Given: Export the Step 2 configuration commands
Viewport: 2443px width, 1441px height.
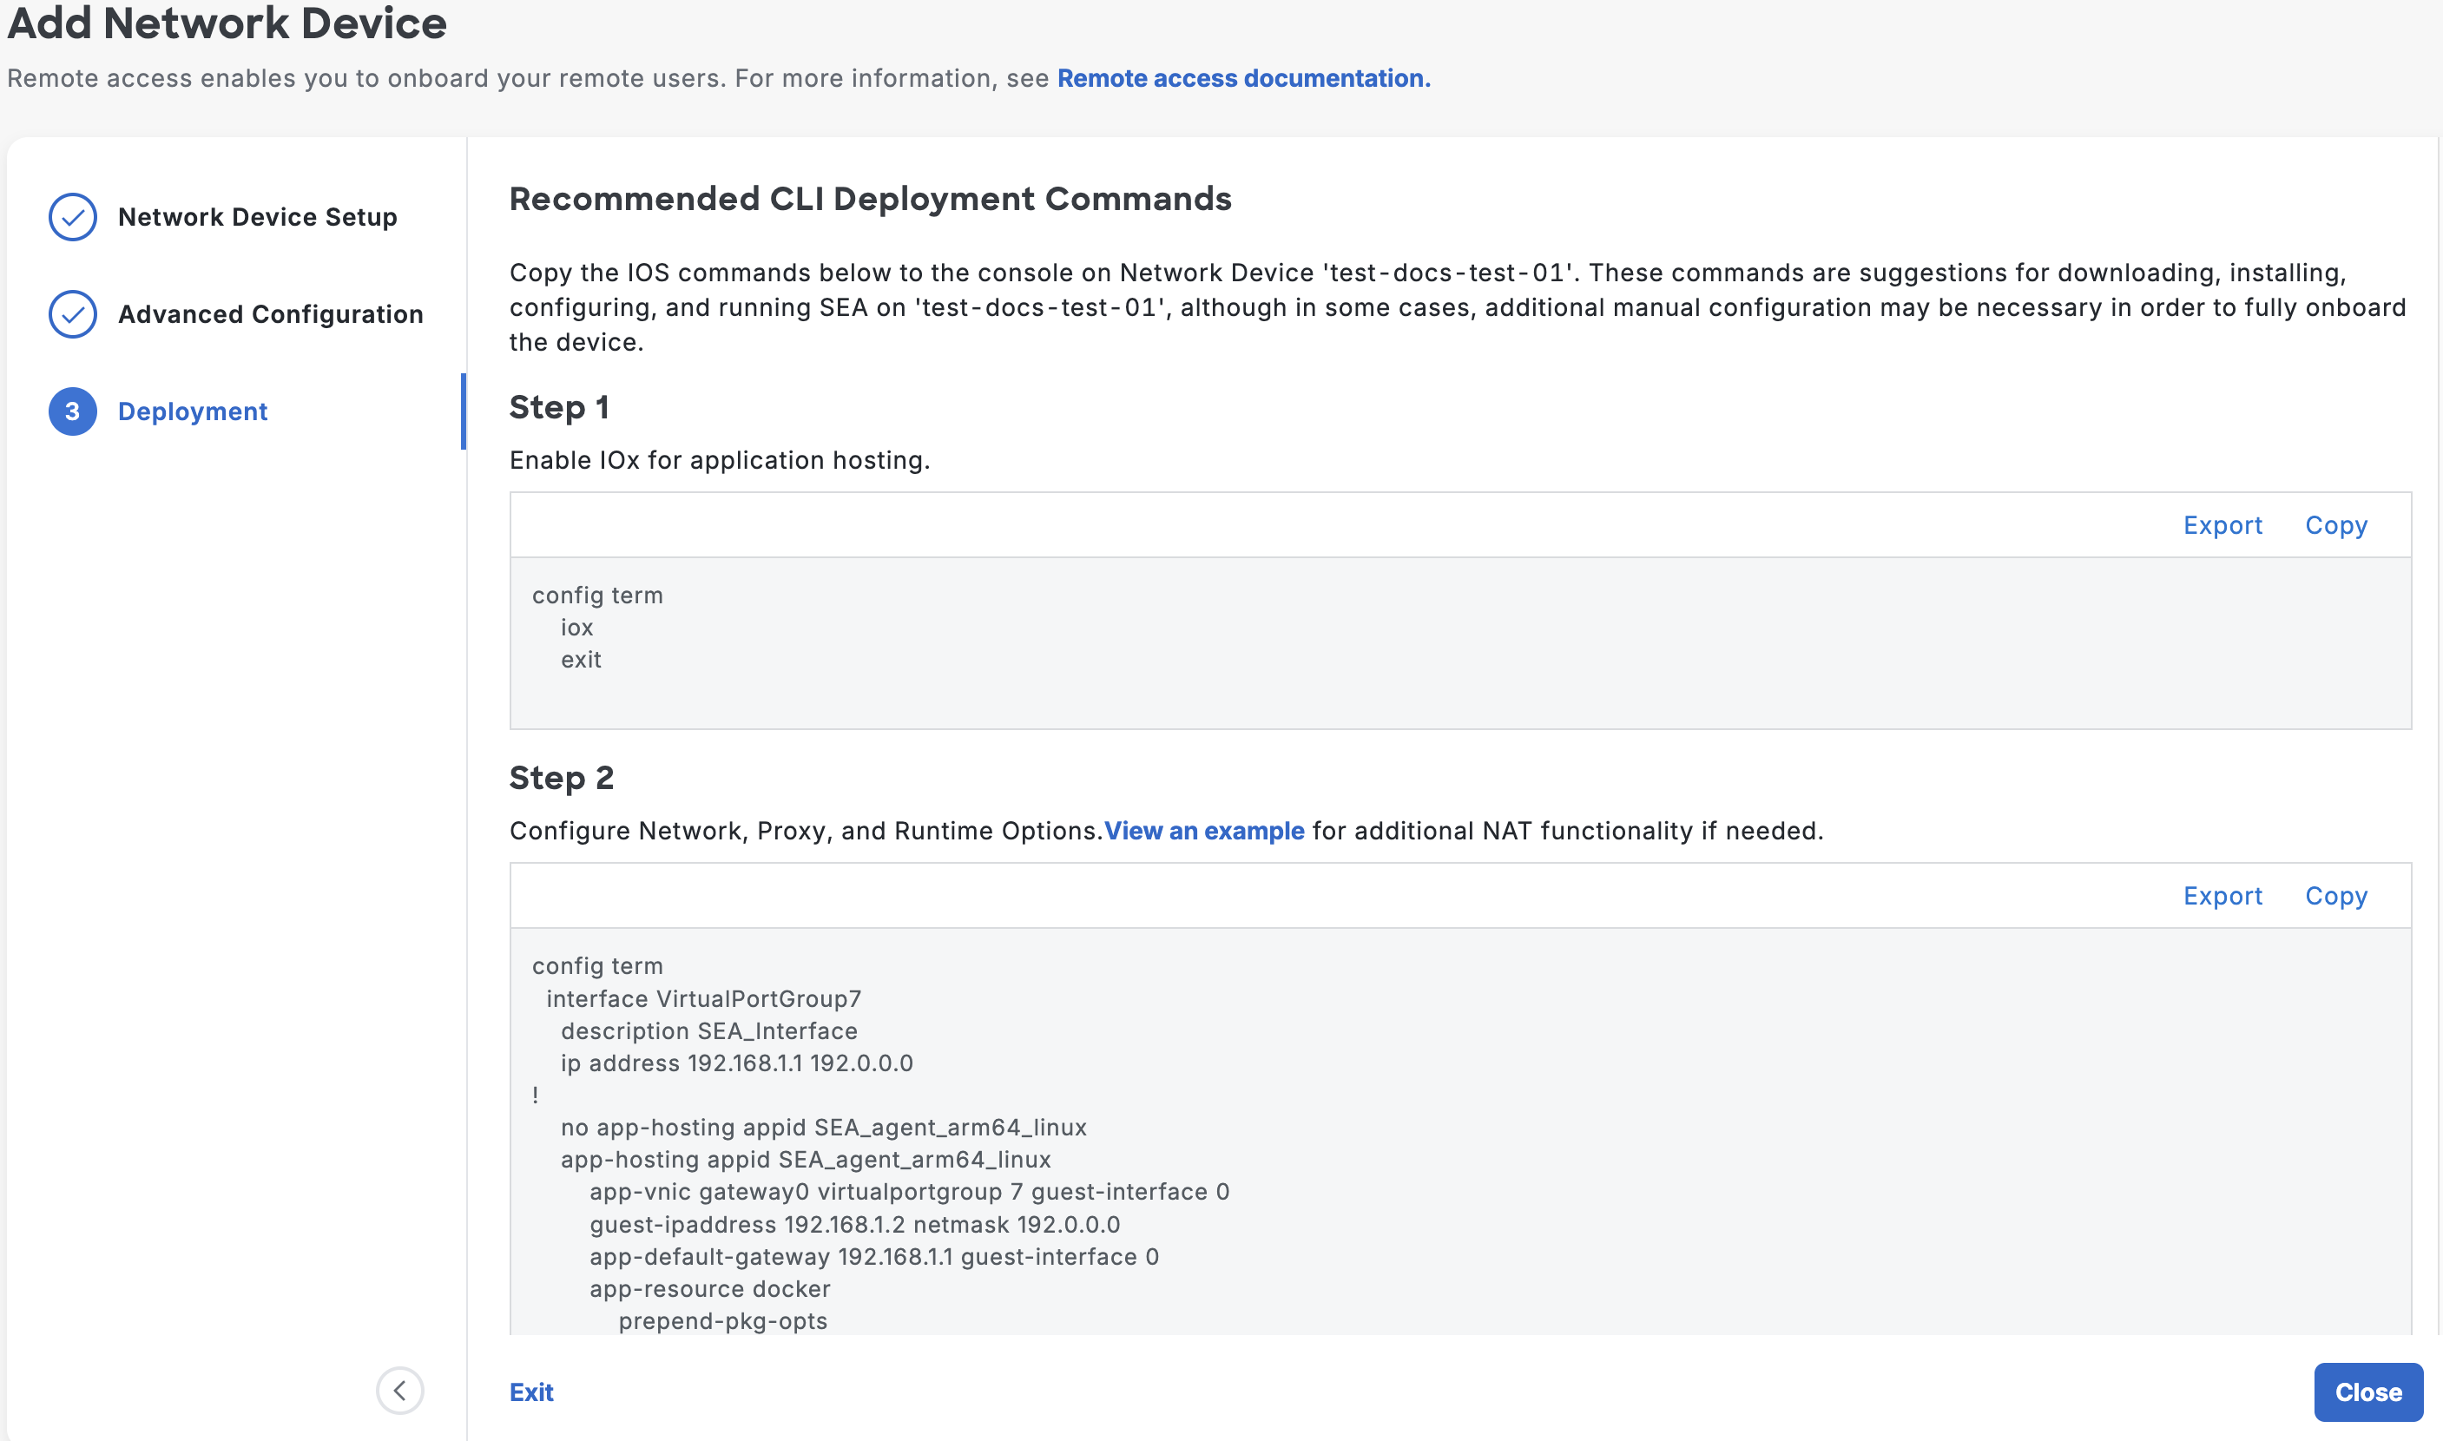Looking at the screenshot, I should [2222, 895].
